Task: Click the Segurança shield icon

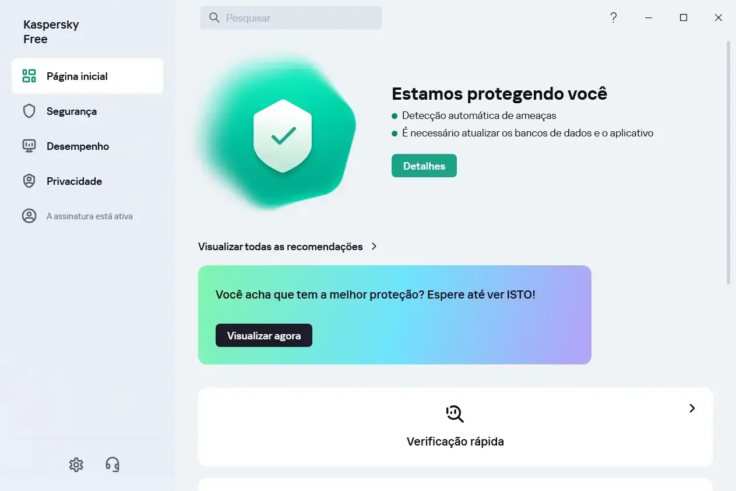Action: (x=29, y=111)
